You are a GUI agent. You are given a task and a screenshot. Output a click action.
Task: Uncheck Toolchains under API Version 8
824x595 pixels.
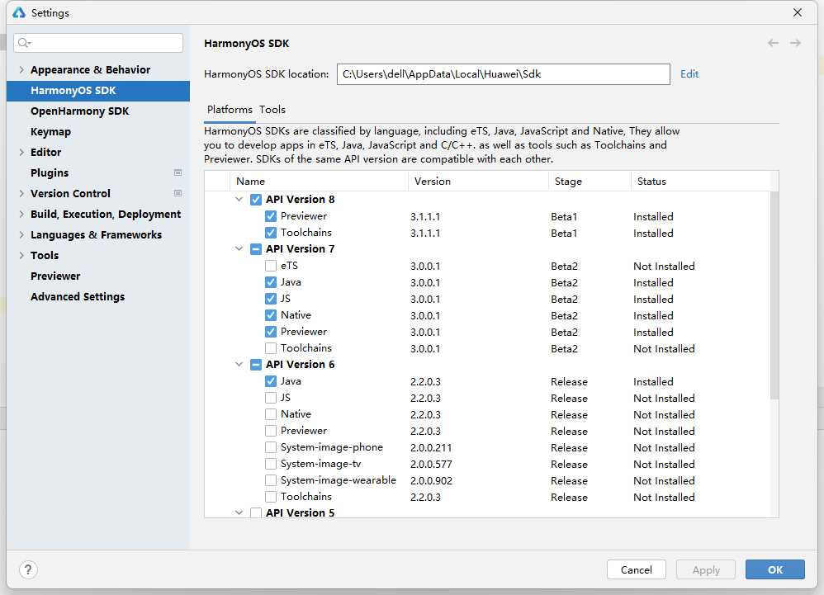(271, 233)
